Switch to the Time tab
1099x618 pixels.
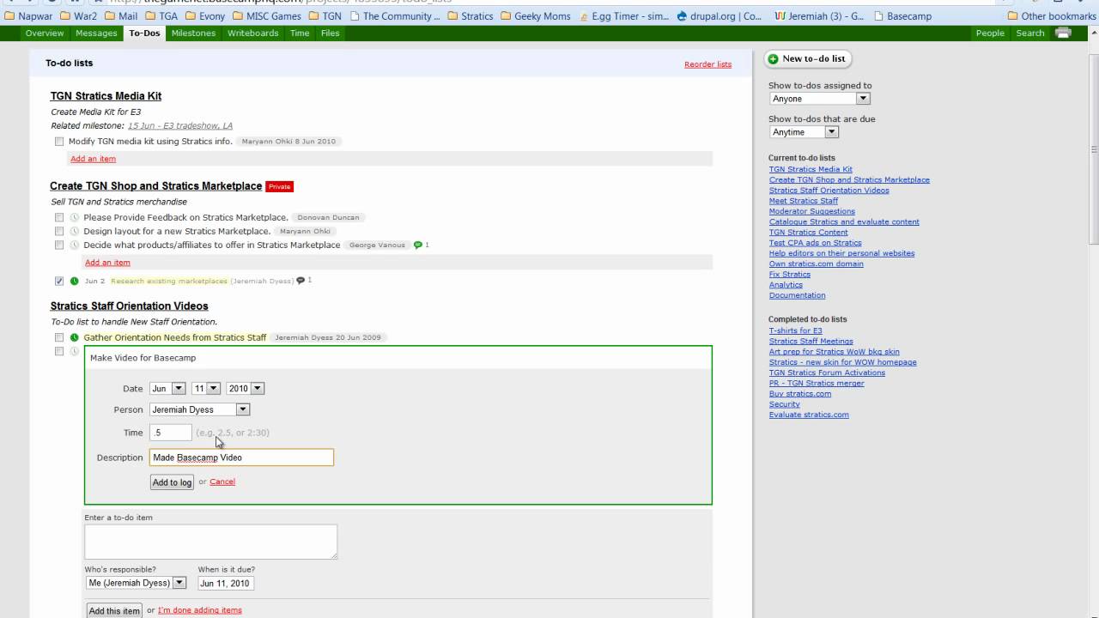[x=300, y=33]
